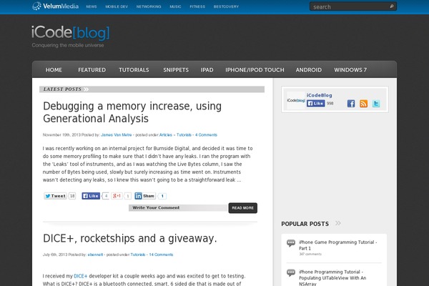Open the 4 Comments link
Viewport: 429px width, 286px height.
click(x=206, y=135)
